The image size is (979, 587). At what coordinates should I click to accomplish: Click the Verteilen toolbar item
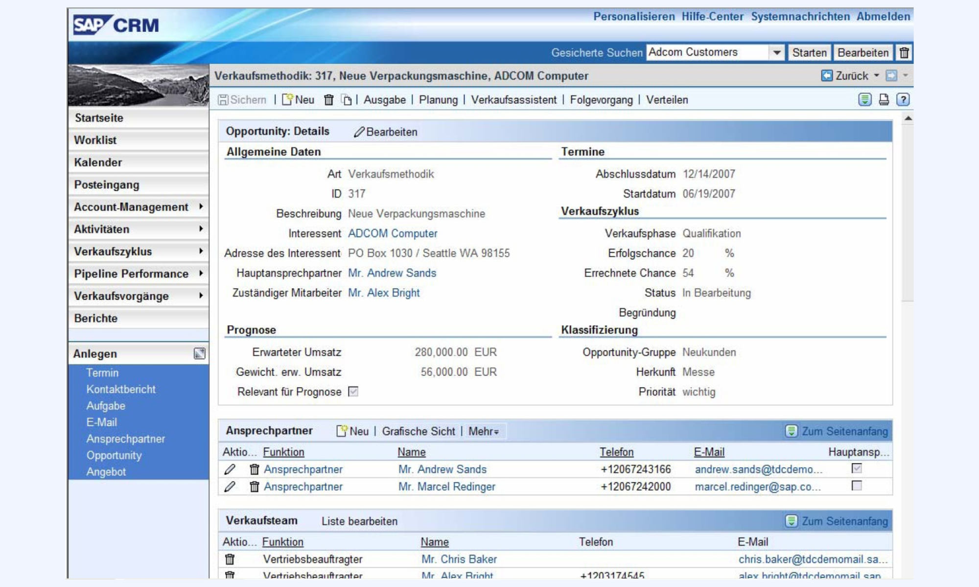click(x=667, y=100)
